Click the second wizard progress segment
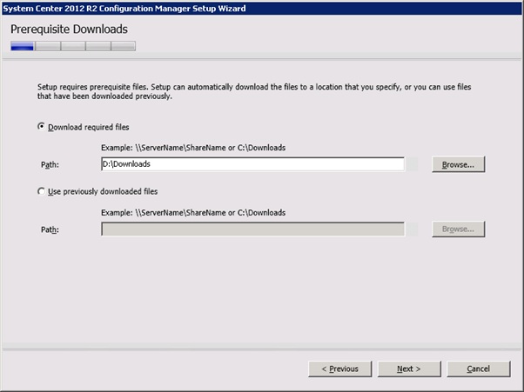The image size is (524, 392). [x=47, y=46]
